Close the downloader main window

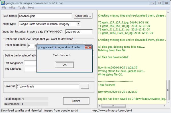[x=166, y=3]
